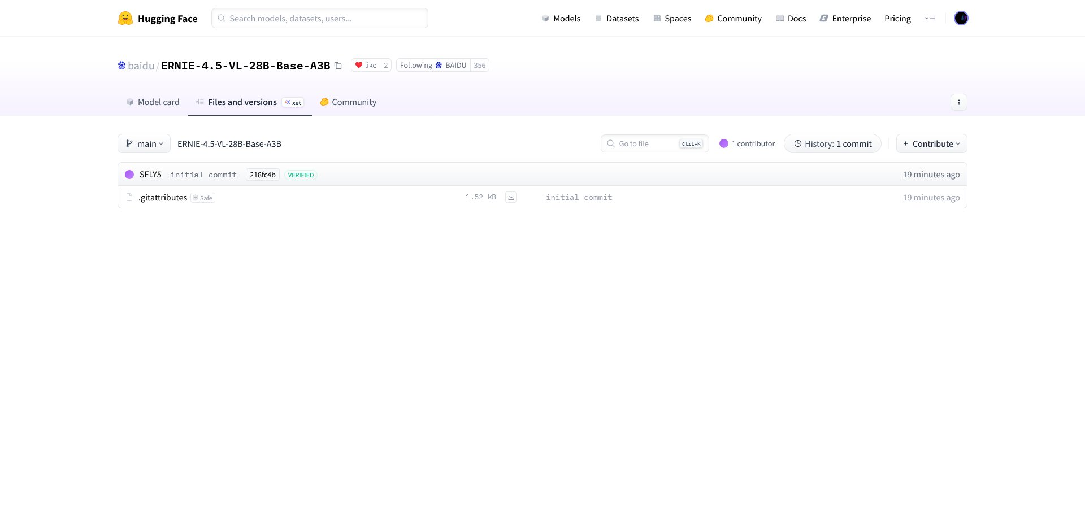Like the model with the heart button
1085x519 pixels.
point(365,66)
